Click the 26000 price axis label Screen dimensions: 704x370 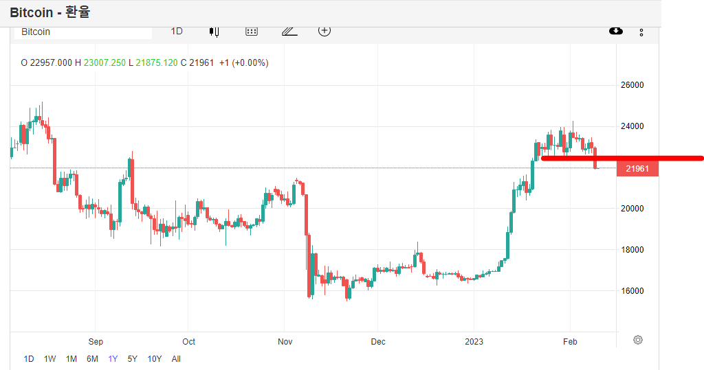pos(632,85)
